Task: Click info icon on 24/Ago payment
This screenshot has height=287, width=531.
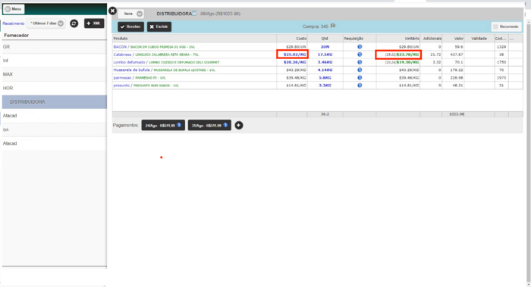Action: pos(179,125)
